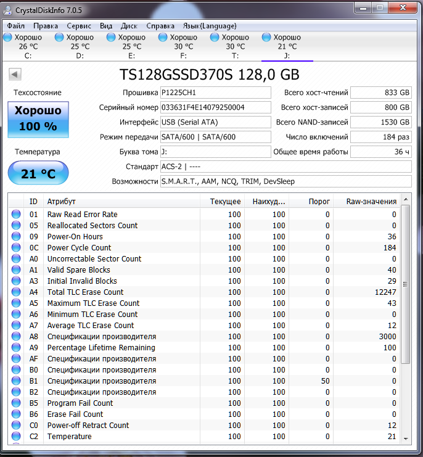Click the blue health orb of disk E:

(x=111, y=37)
